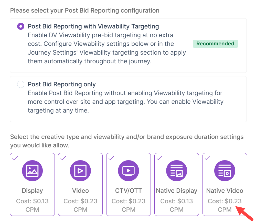Click the Native Video icon
Screen dimensions: 256x222
pyautogui.click(x=225, y=171)
